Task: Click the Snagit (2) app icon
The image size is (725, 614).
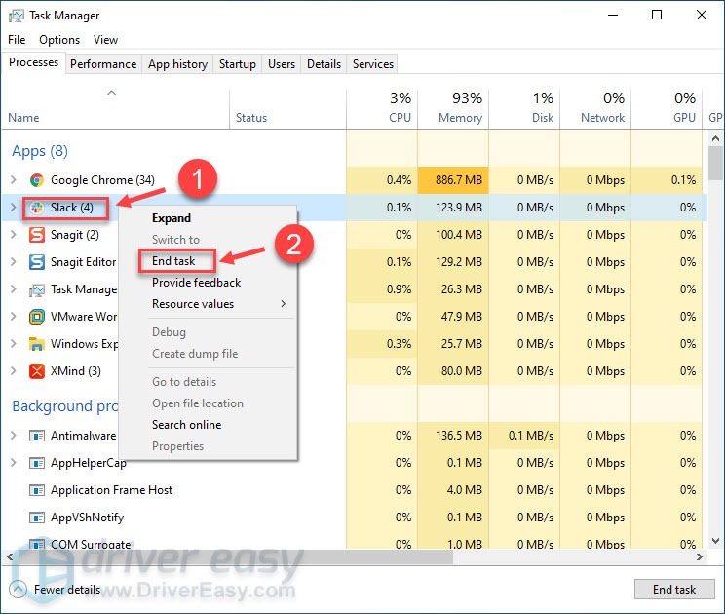Action: click(36, 235)
